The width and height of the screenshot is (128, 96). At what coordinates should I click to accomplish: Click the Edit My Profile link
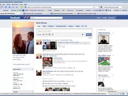pos(17,59)
